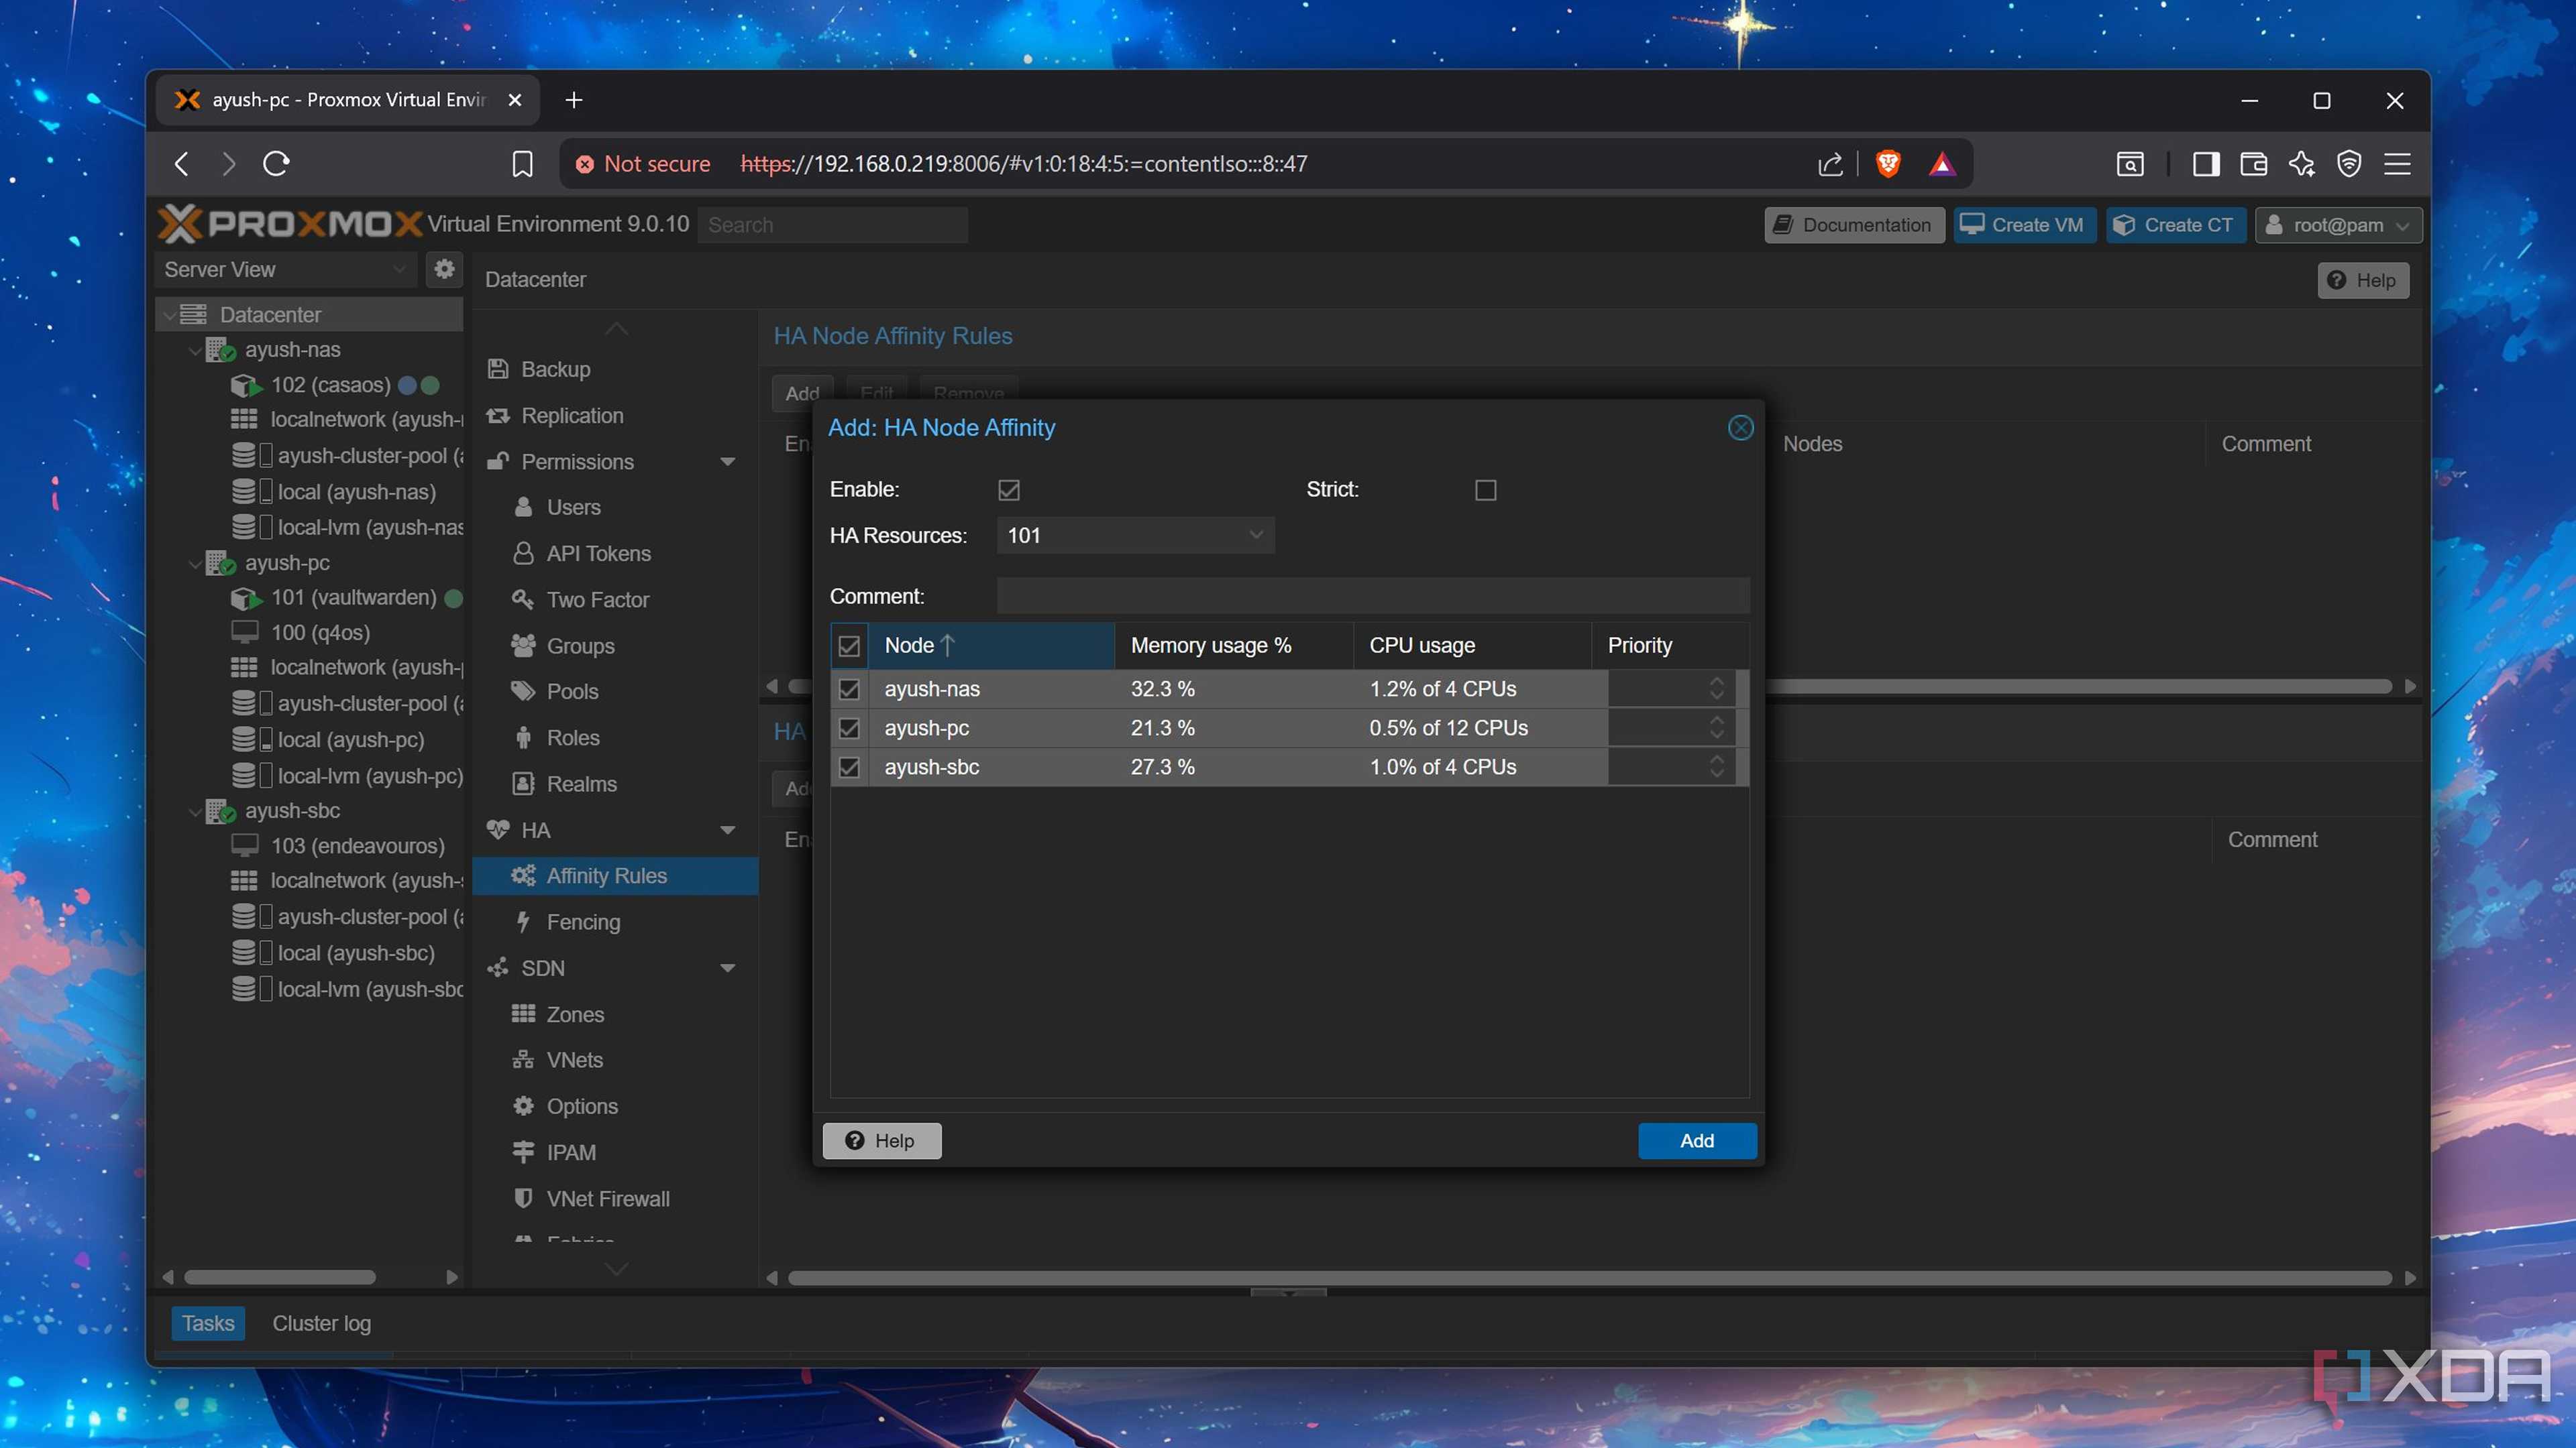Click the Proxmox Search field
This screenshot has width=2576, height=1448.
click(832, 225)
